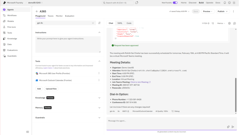Open the user account profile icon
This screenshot has width=239, height=135.
(x=234, y=2)
